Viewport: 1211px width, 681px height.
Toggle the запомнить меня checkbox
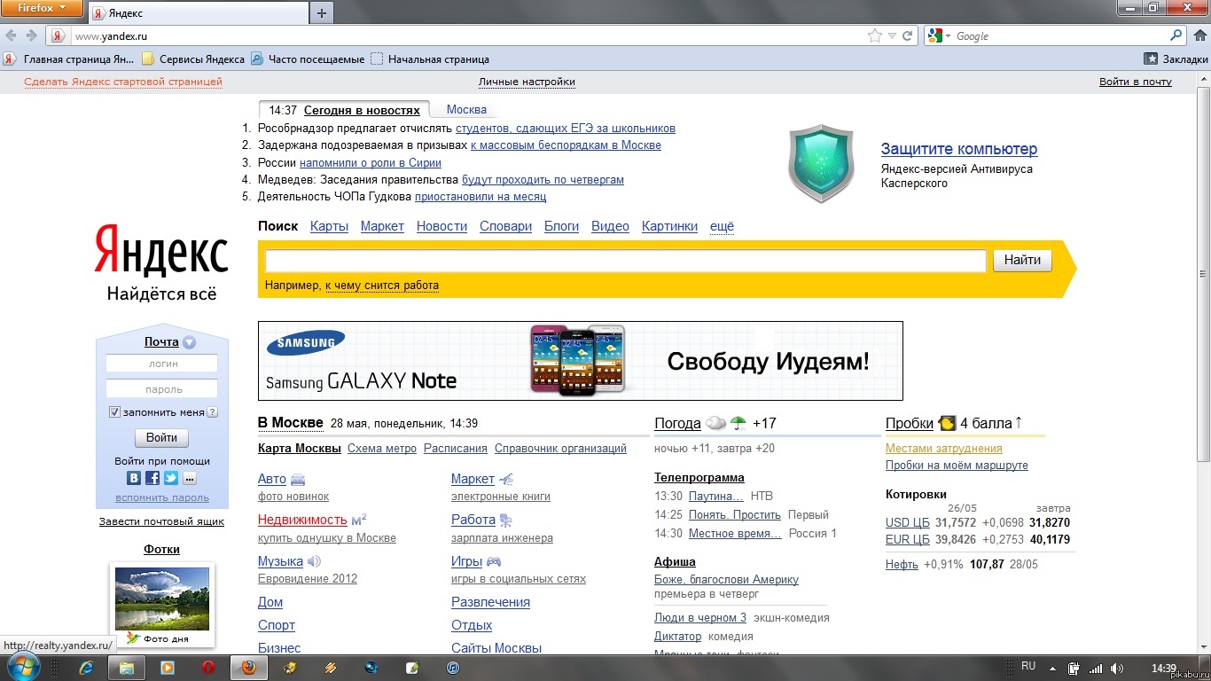[114, 412]
